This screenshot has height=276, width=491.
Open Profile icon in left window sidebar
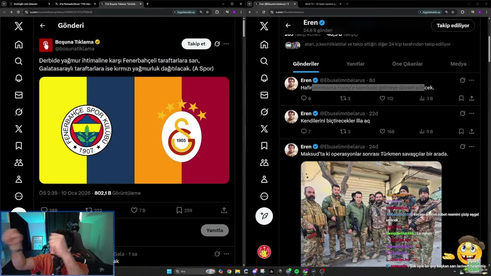point(18,179)
